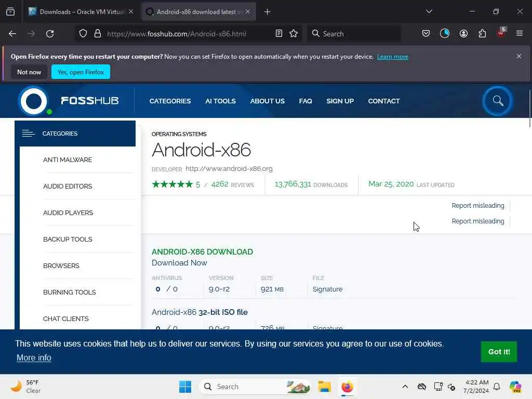Select the ANTI MALWARE category
This screenshot has height=399, width=532.
(68, 160)
